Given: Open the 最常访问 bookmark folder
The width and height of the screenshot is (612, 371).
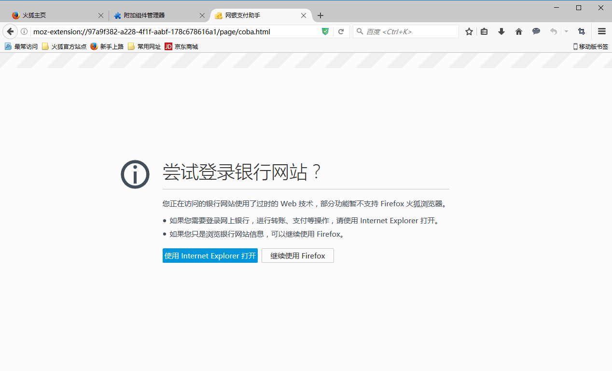Looking at the screenshot, I should pyautogui.click(x=21, y=46).
